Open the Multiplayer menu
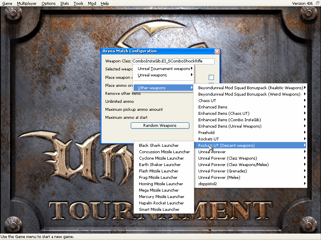Viewport: 321px width, 240px height. tap(27, 3)
